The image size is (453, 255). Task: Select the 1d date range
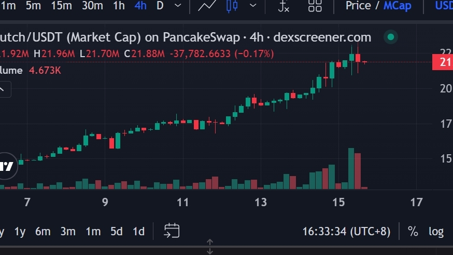138,232
